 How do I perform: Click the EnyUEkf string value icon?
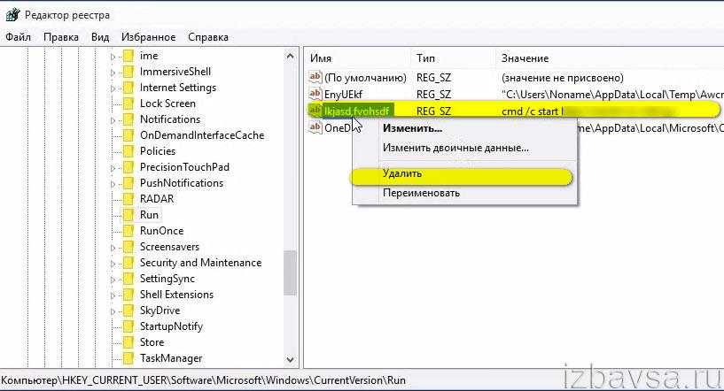pos(315,94)
